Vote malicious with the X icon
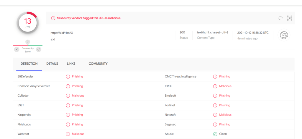The image size is (302, 139). (17, 50)
